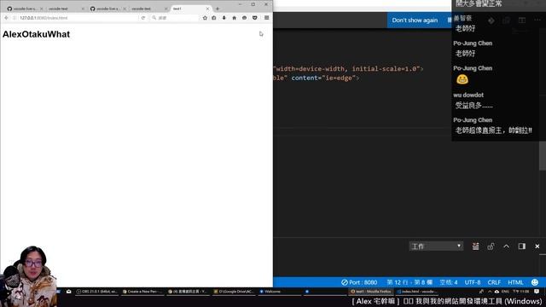Switch to the fourth tab labeled vscode-test
The width and height of the screenshot is (546, 307).
[x=148, y=9]
